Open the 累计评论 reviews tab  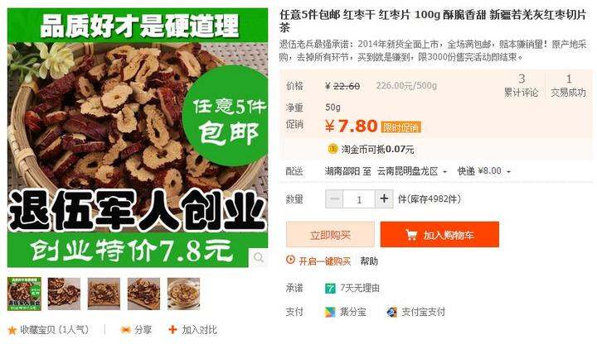[522, 85]
